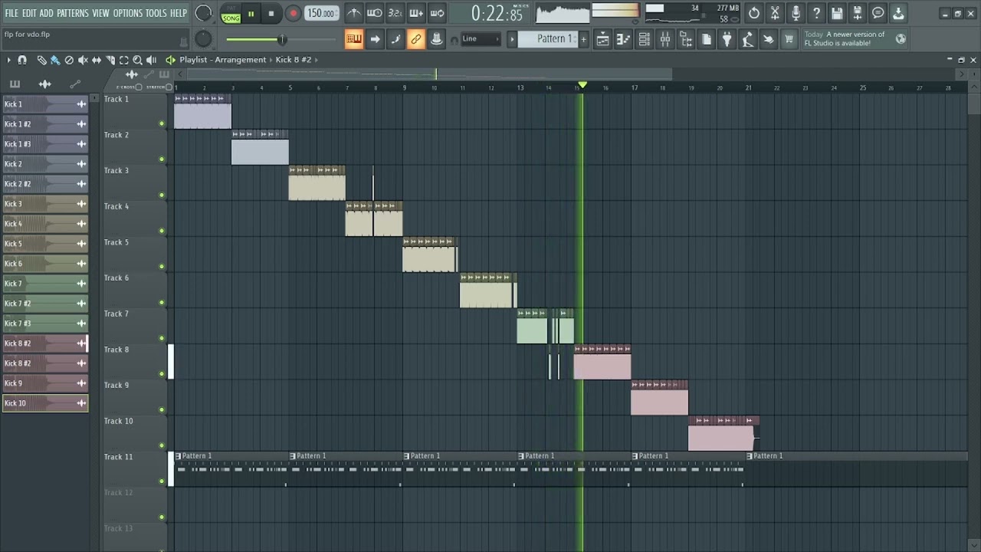Screen dimensions: 981x552
Task: Toggle the 3.2.1 countdown before recording
Action: click(395, 13)
